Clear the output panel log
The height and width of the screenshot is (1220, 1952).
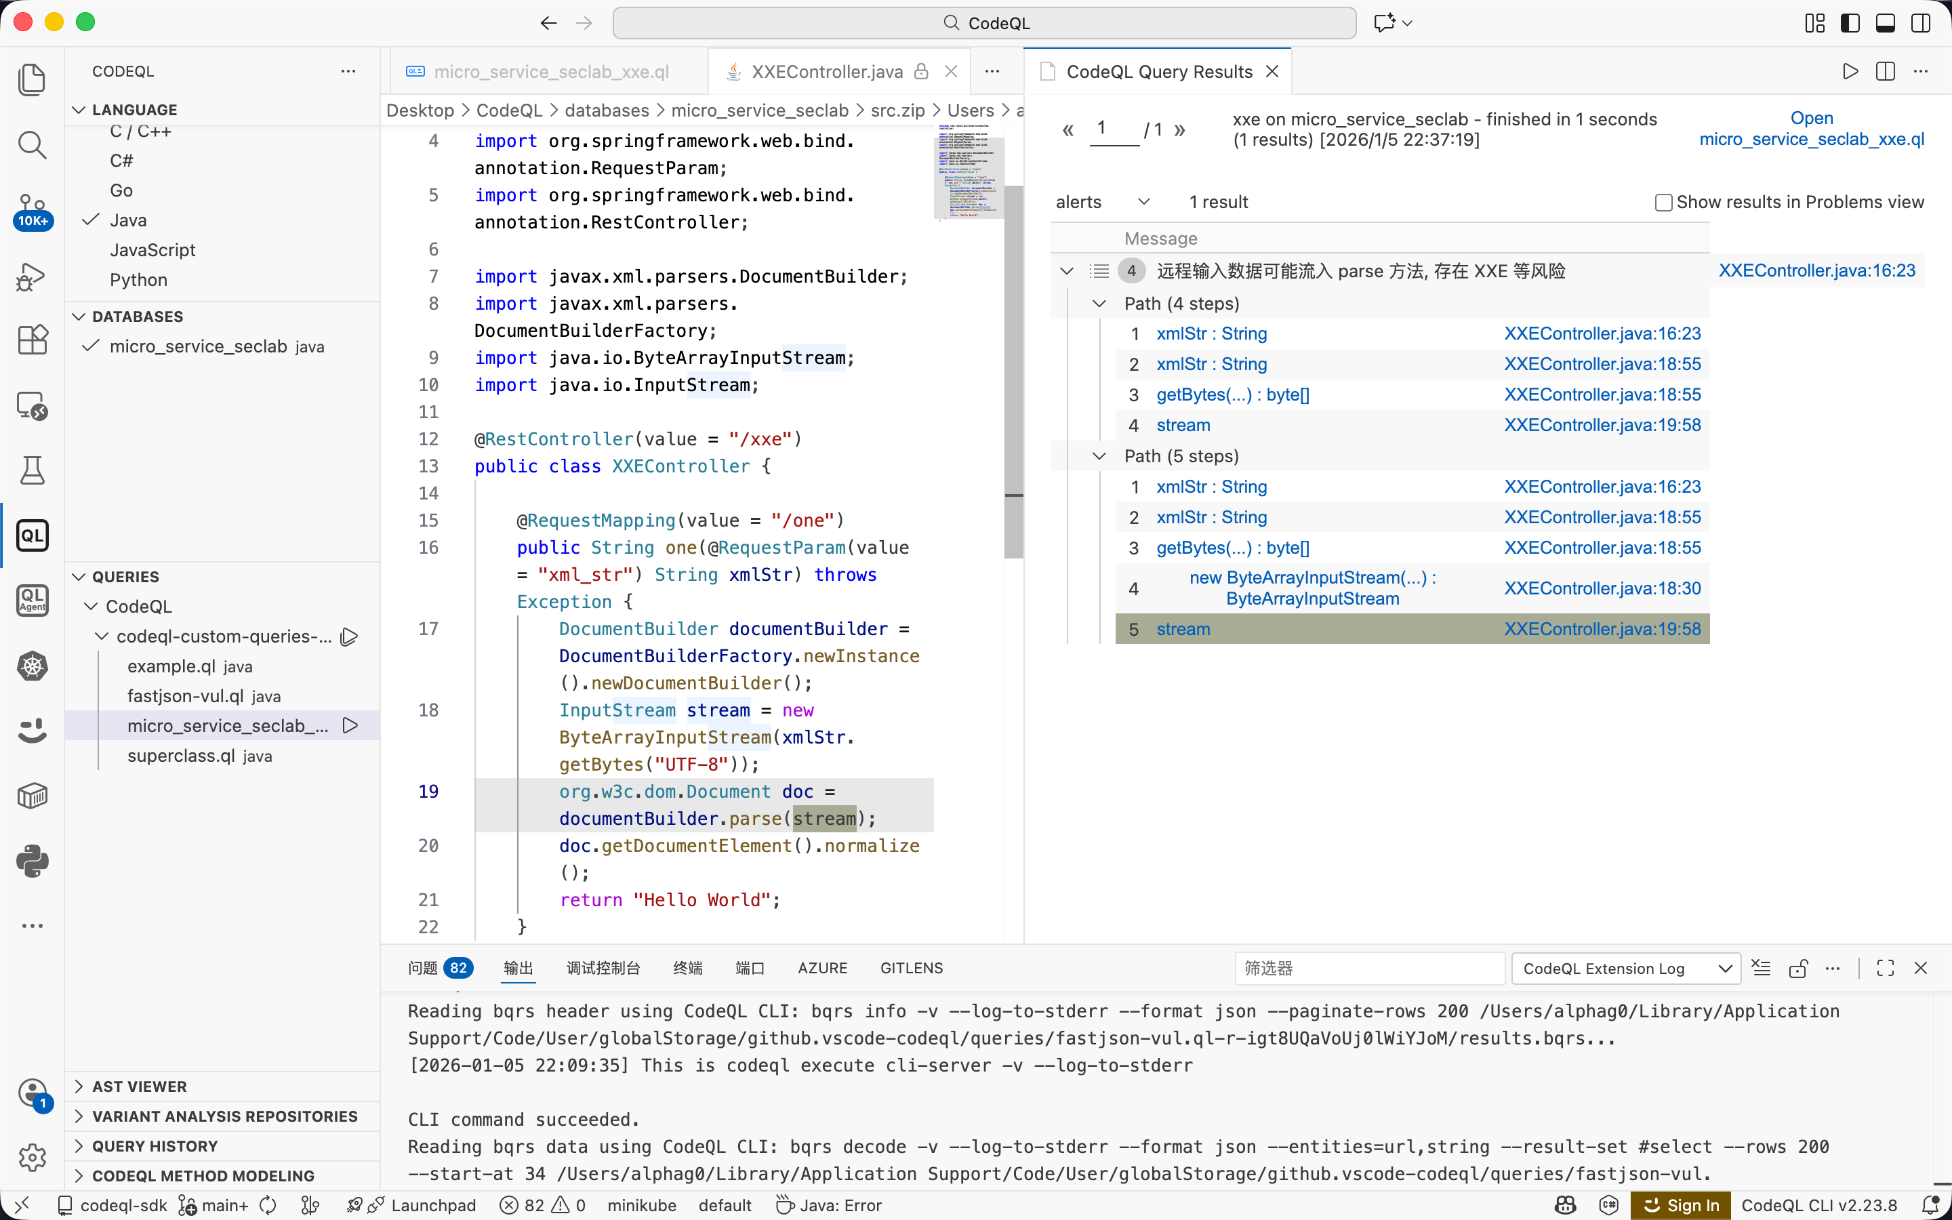click(1762, 969)
